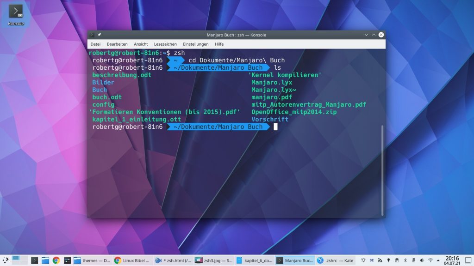
Task: Click 'kapitel_1_einleitung.ott' in the terminal listing
Action: (137, 120)
